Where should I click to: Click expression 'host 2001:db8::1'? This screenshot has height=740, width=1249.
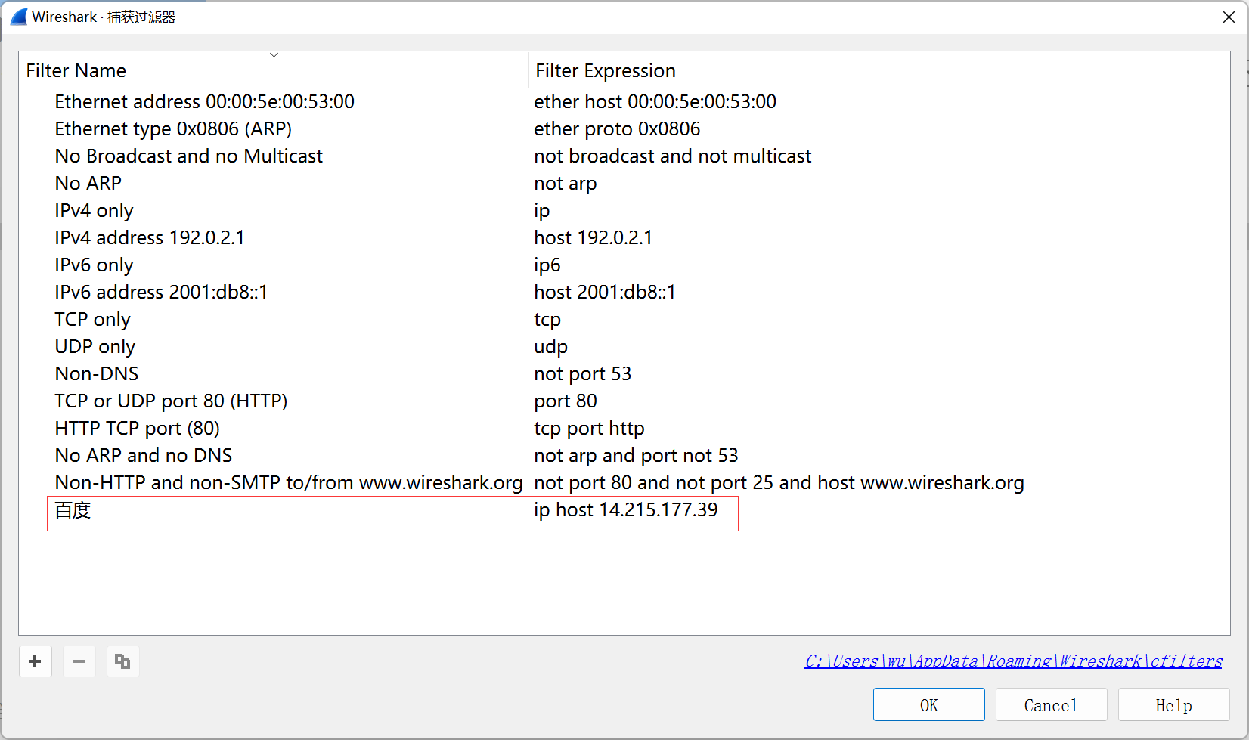click(x=604, y=293)
